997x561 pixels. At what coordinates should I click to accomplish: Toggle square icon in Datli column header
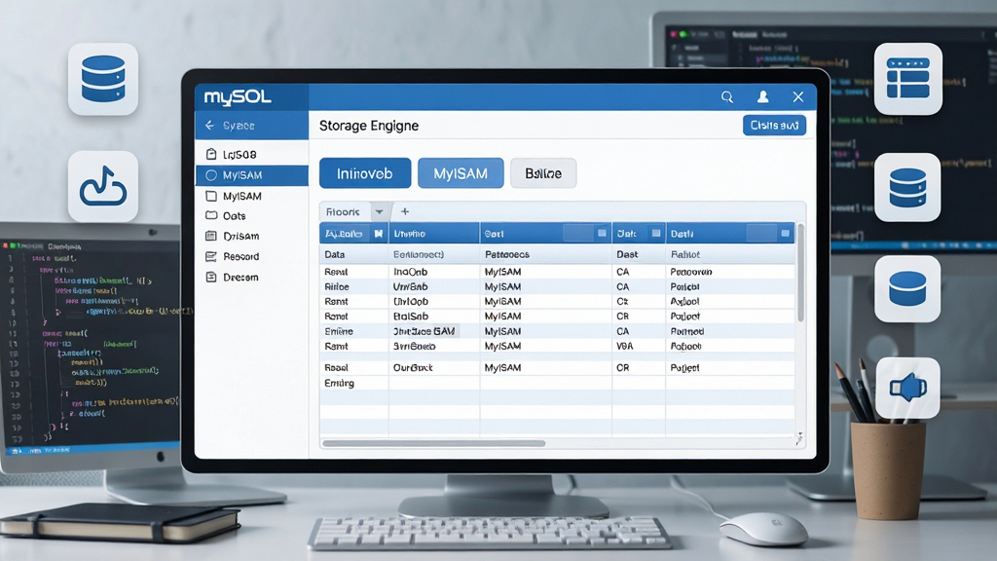click(786, 234)
